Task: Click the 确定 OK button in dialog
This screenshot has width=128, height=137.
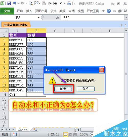Action: click(63, 89)
